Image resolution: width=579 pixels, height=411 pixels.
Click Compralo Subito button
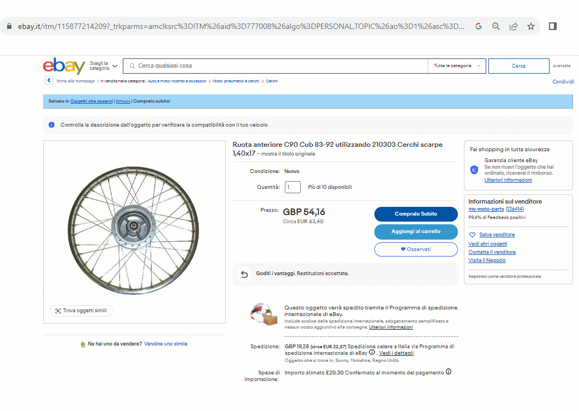[416, 214]
